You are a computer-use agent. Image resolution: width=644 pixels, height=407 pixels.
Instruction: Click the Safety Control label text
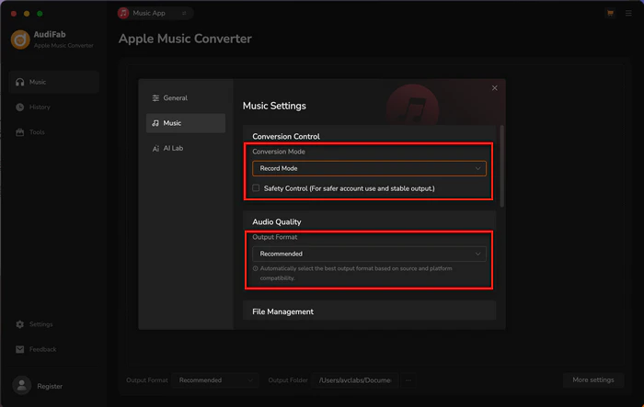click(x=349, y=188)
